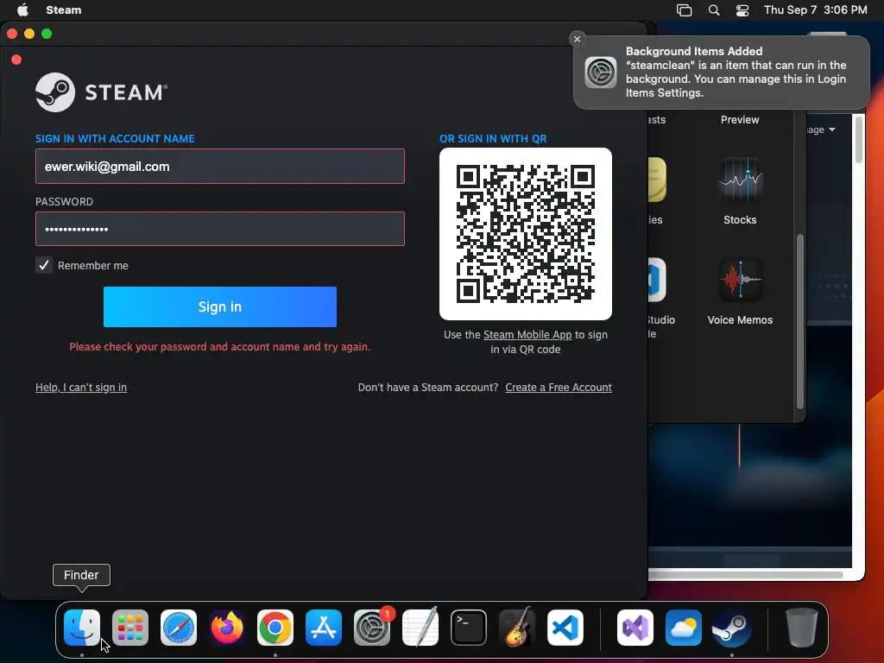Open the Help, I can't sign in link
The width and height of the screenshot is (884, 663).
(81, 388)
